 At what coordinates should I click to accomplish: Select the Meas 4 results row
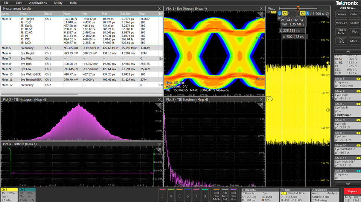(x=82, y=30)
